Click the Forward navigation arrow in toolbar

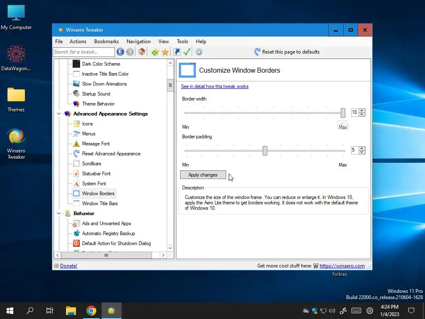(130, 52)
